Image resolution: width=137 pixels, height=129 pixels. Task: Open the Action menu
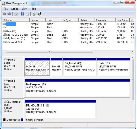15,9
